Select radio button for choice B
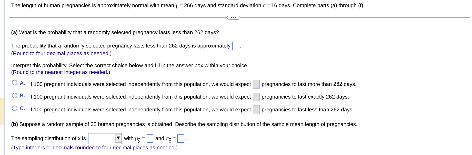Screen dimensions: 472x155 pos(15,95)
